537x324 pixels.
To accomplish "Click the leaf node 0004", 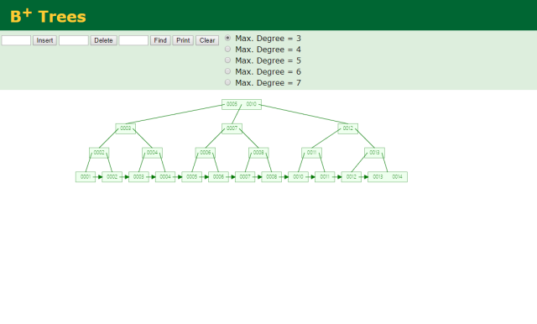I will pos(165,177).
